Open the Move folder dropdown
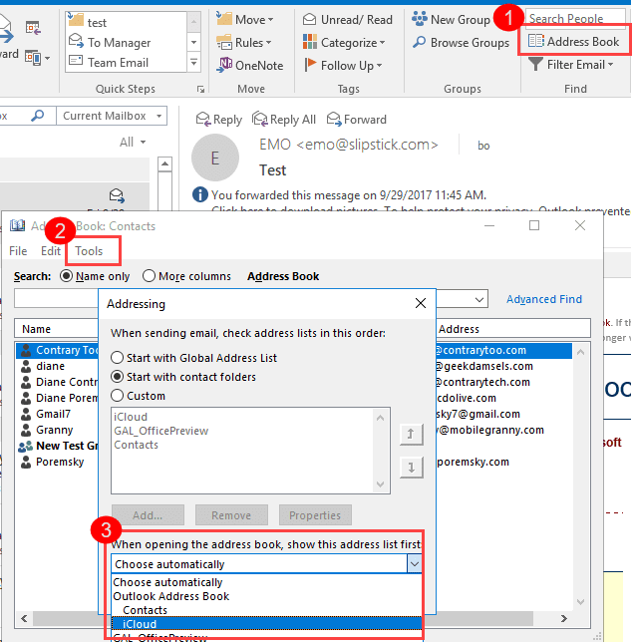 point(245,19)
